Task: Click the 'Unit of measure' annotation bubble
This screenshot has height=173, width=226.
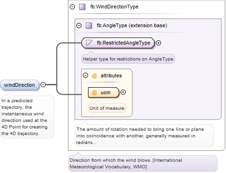Action: 107,108
